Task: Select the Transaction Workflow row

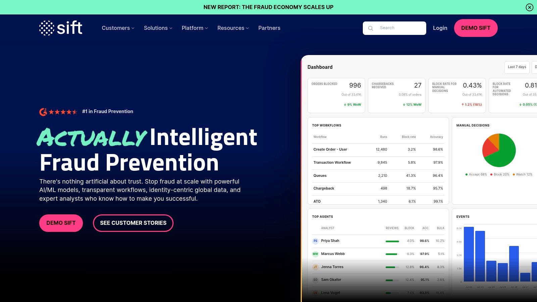Action: tap(378, 163)
